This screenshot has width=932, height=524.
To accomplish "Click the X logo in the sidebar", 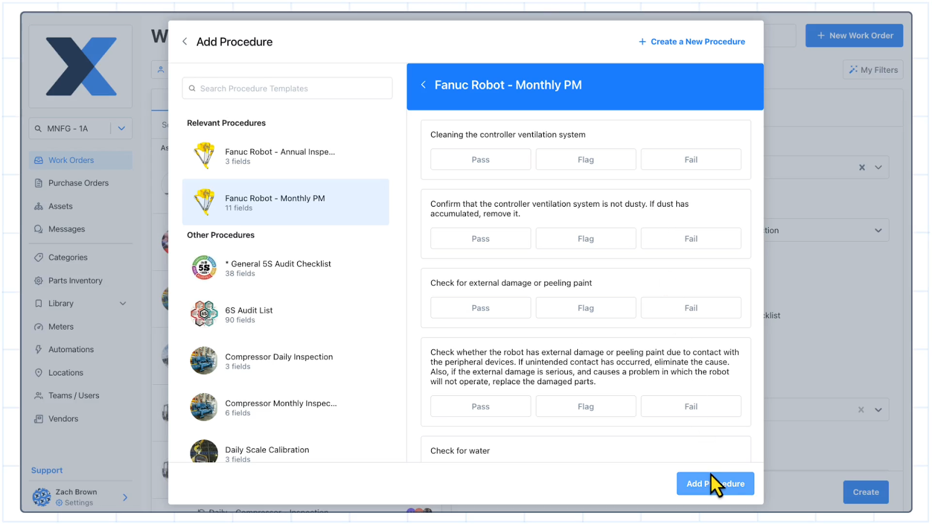I will [81, 66].
